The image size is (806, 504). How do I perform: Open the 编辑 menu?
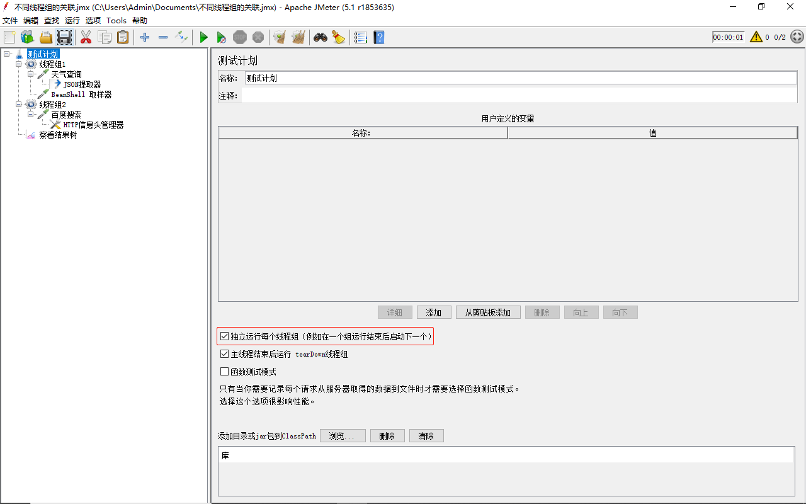click(31, 20)
